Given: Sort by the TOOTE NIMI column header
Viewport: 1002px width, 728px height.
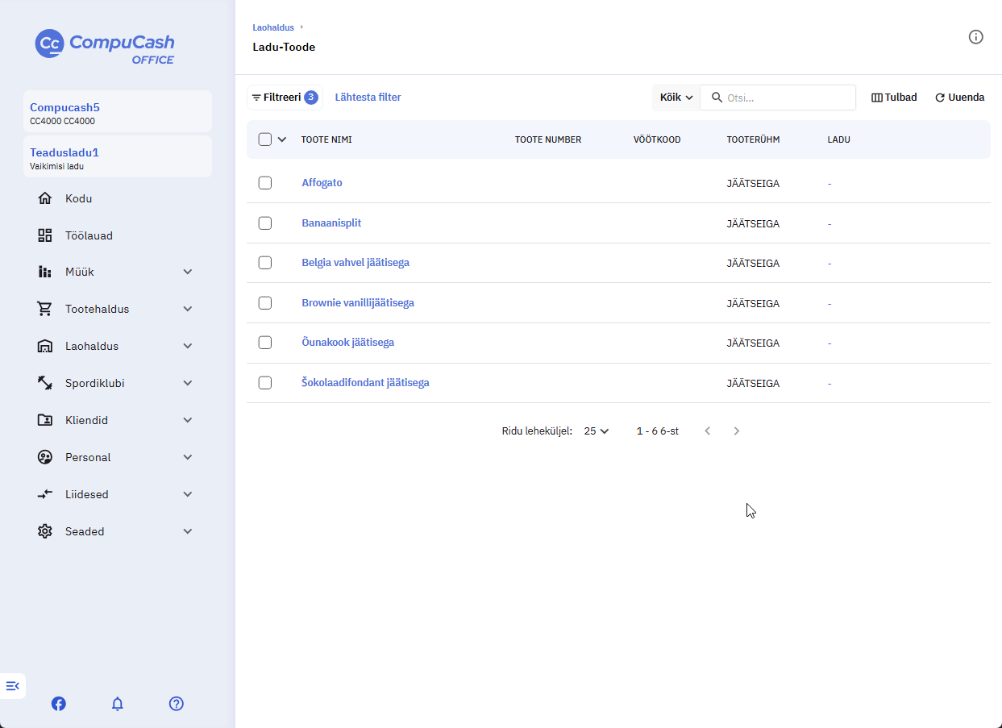Looking at the screenshot, I should coord(326,139).
